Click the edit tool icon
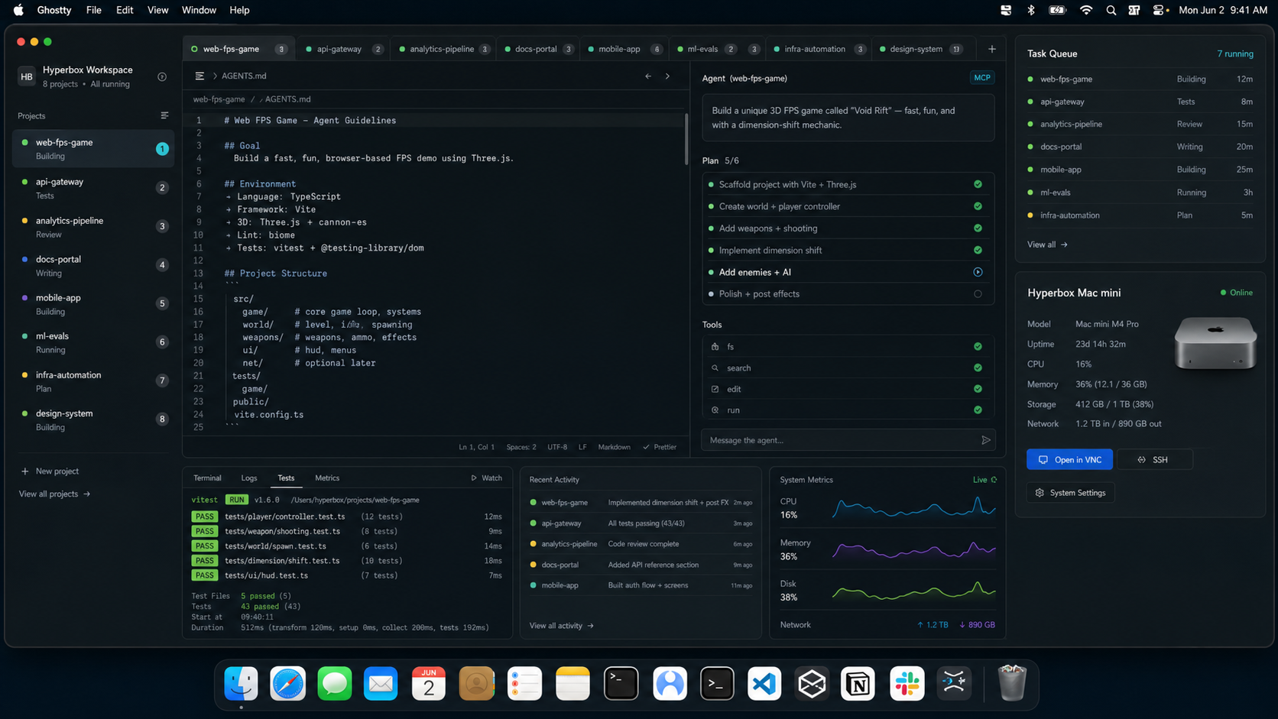This screenshot has width=1278, height=719. 715,389
